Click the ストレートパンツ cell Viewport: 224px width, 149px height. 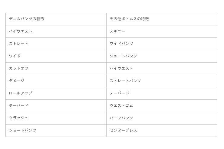click(125, 81)
